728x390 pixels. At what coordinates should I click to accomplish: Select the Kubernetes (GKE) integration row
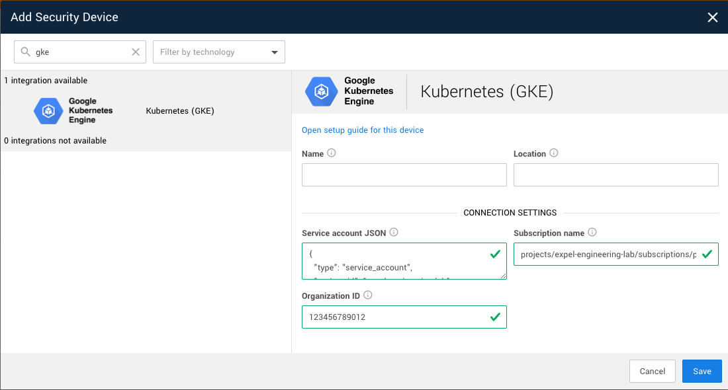pyautogui.click(x=146, y=111)
